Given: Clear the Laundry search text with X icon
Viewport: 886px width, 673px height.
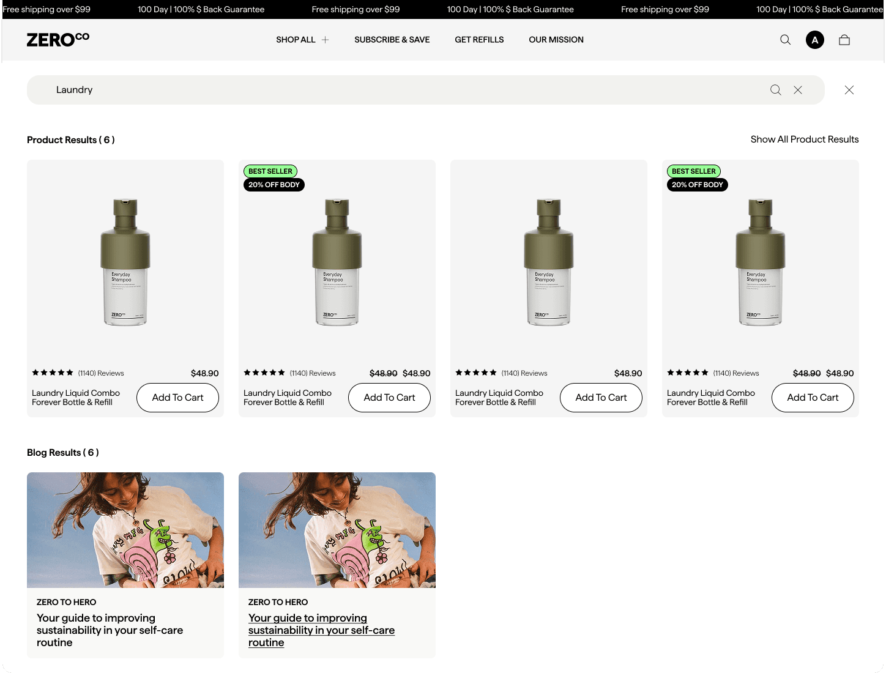Looking at the screenshot, I should (x=798, y=90).
